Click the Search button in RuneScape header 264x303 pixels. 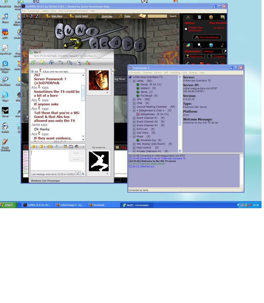(173, 16)
